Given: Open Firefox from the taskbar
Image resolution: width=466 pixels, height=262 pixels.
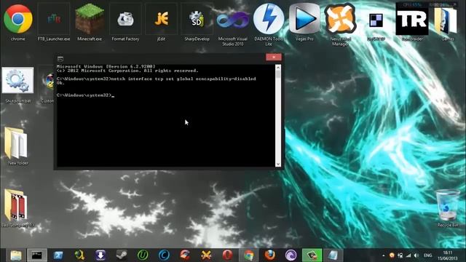Looking at the screenshot, I should (270, 255).
